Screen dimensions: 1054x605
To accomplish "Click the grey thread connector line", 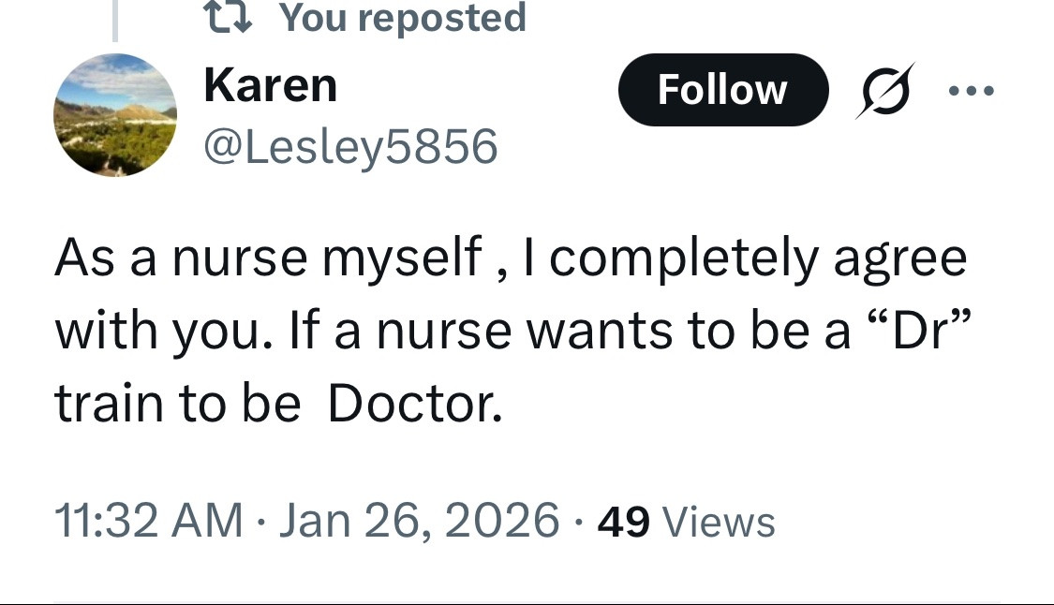I will pos(115,21).
